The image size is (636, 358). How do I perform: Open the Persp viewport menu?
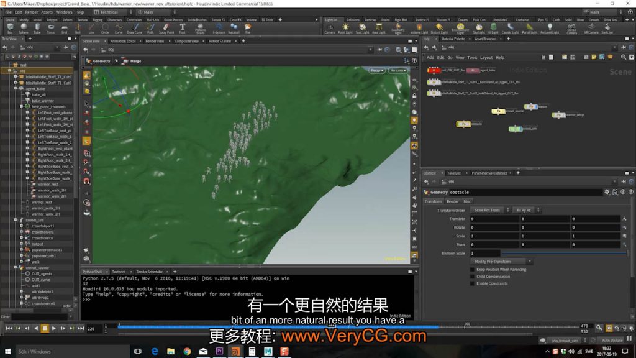(377, 70)
